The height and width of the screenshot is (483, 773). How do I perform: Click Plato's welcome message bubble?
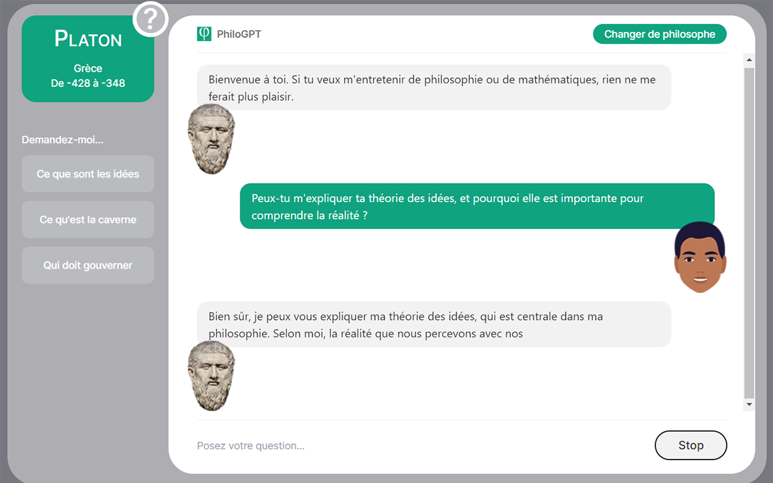click(x=434, y=88)
